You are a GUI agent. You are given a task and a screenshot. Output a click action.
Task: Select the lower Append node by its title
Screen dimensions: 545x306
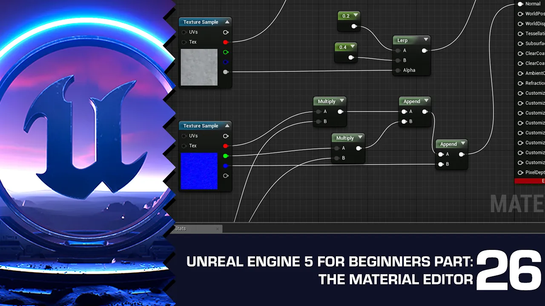448,144
